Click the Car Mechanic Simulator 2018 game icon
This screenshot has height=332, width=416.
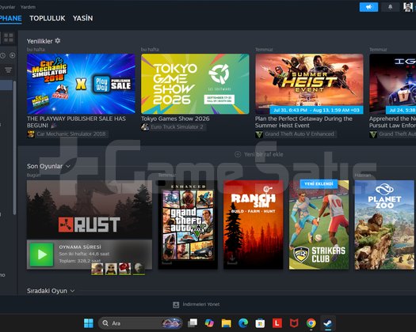coord(31,134)
